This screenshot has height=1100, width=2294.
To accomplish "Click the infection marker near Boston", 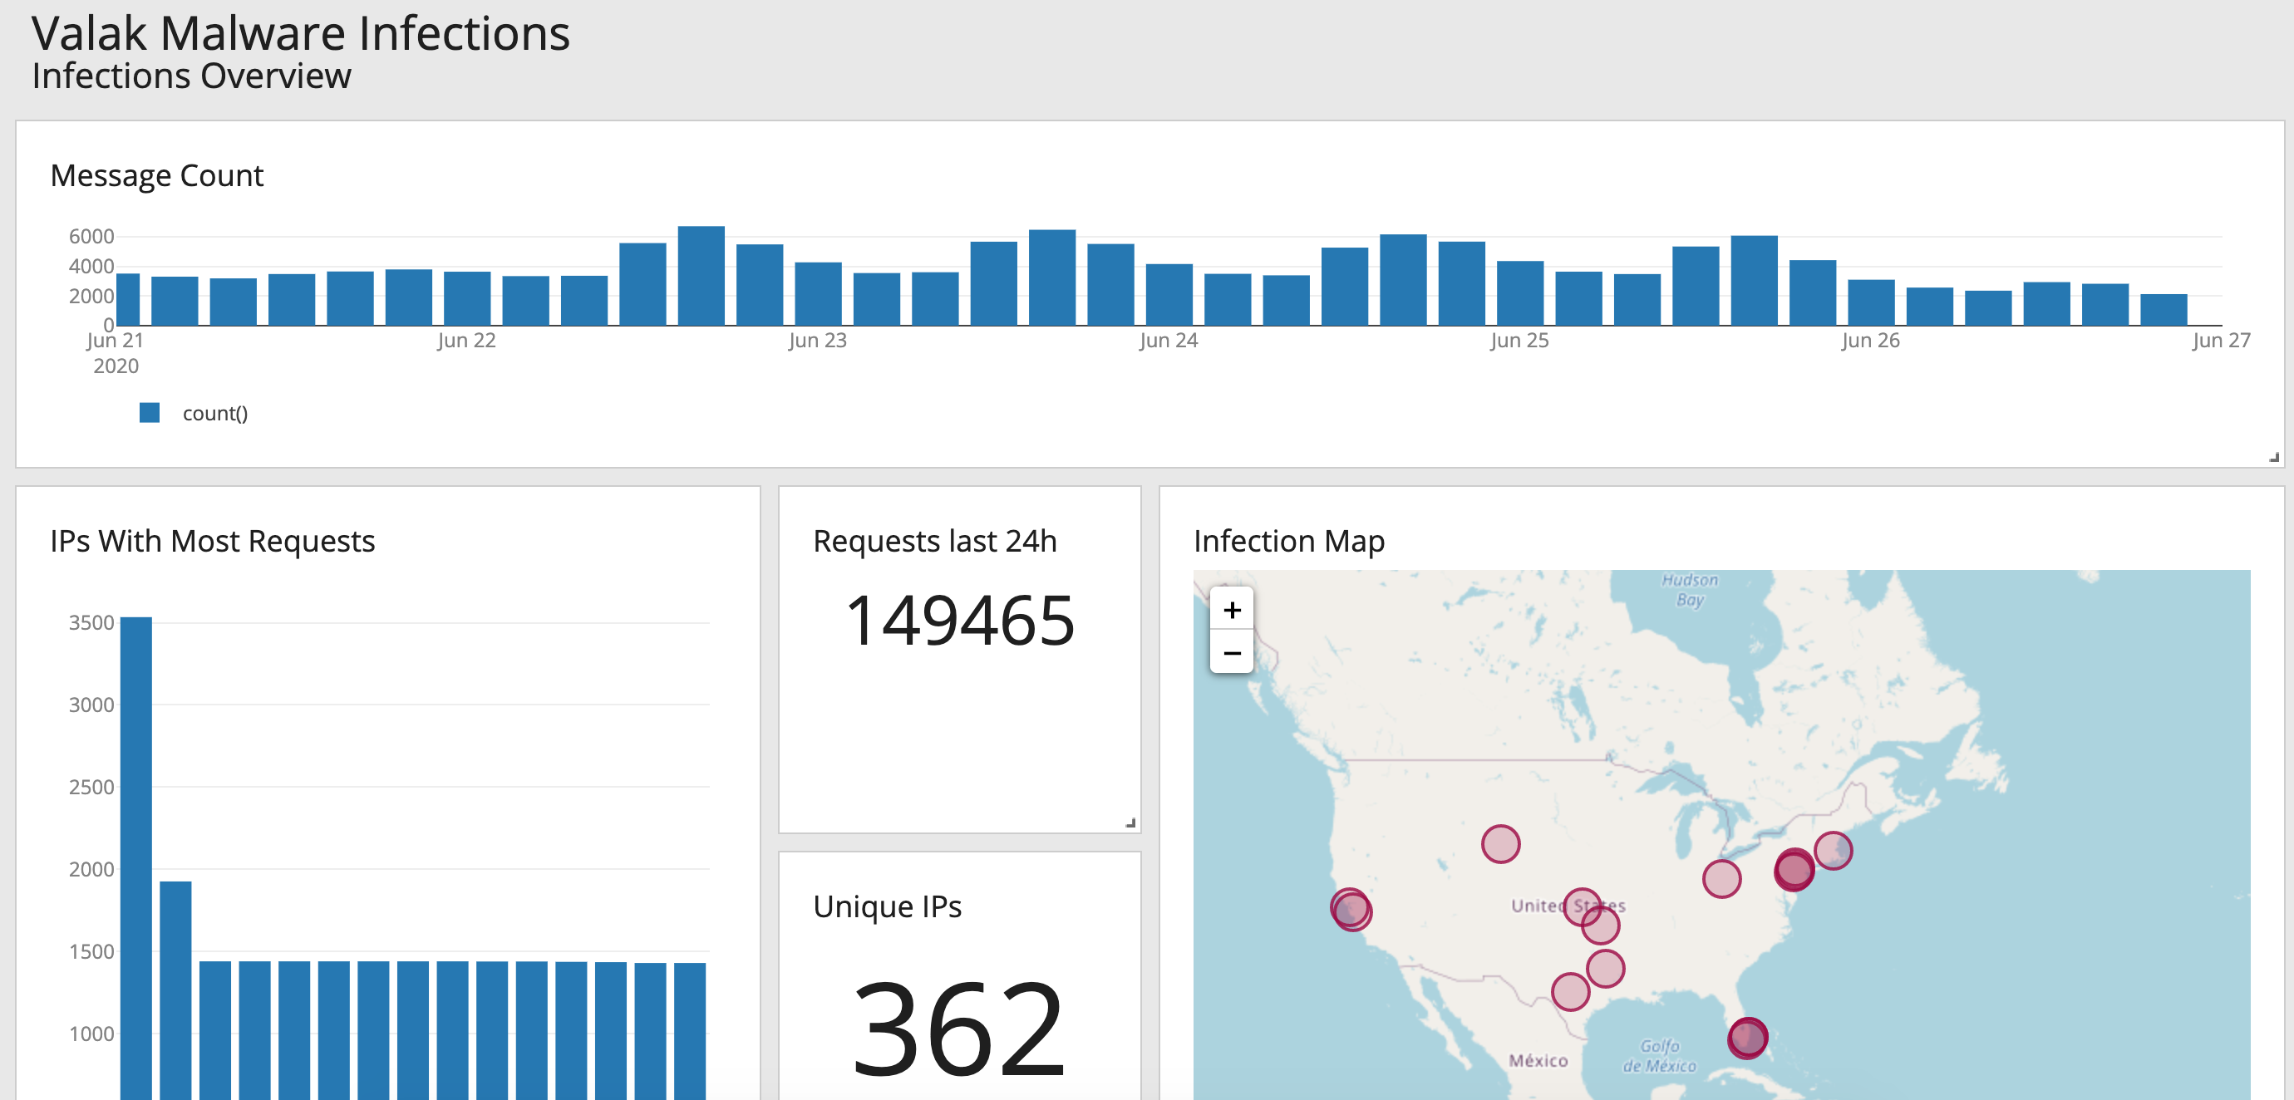I will (x=1834, y=851).
